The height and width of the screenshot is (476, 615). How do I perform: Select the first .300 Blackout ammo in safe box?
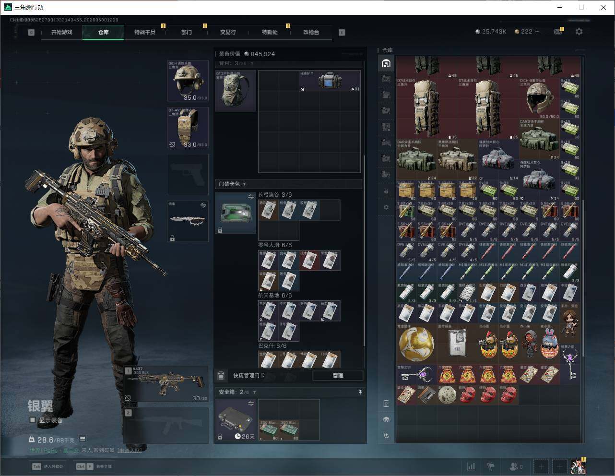(x=269, y=430)
